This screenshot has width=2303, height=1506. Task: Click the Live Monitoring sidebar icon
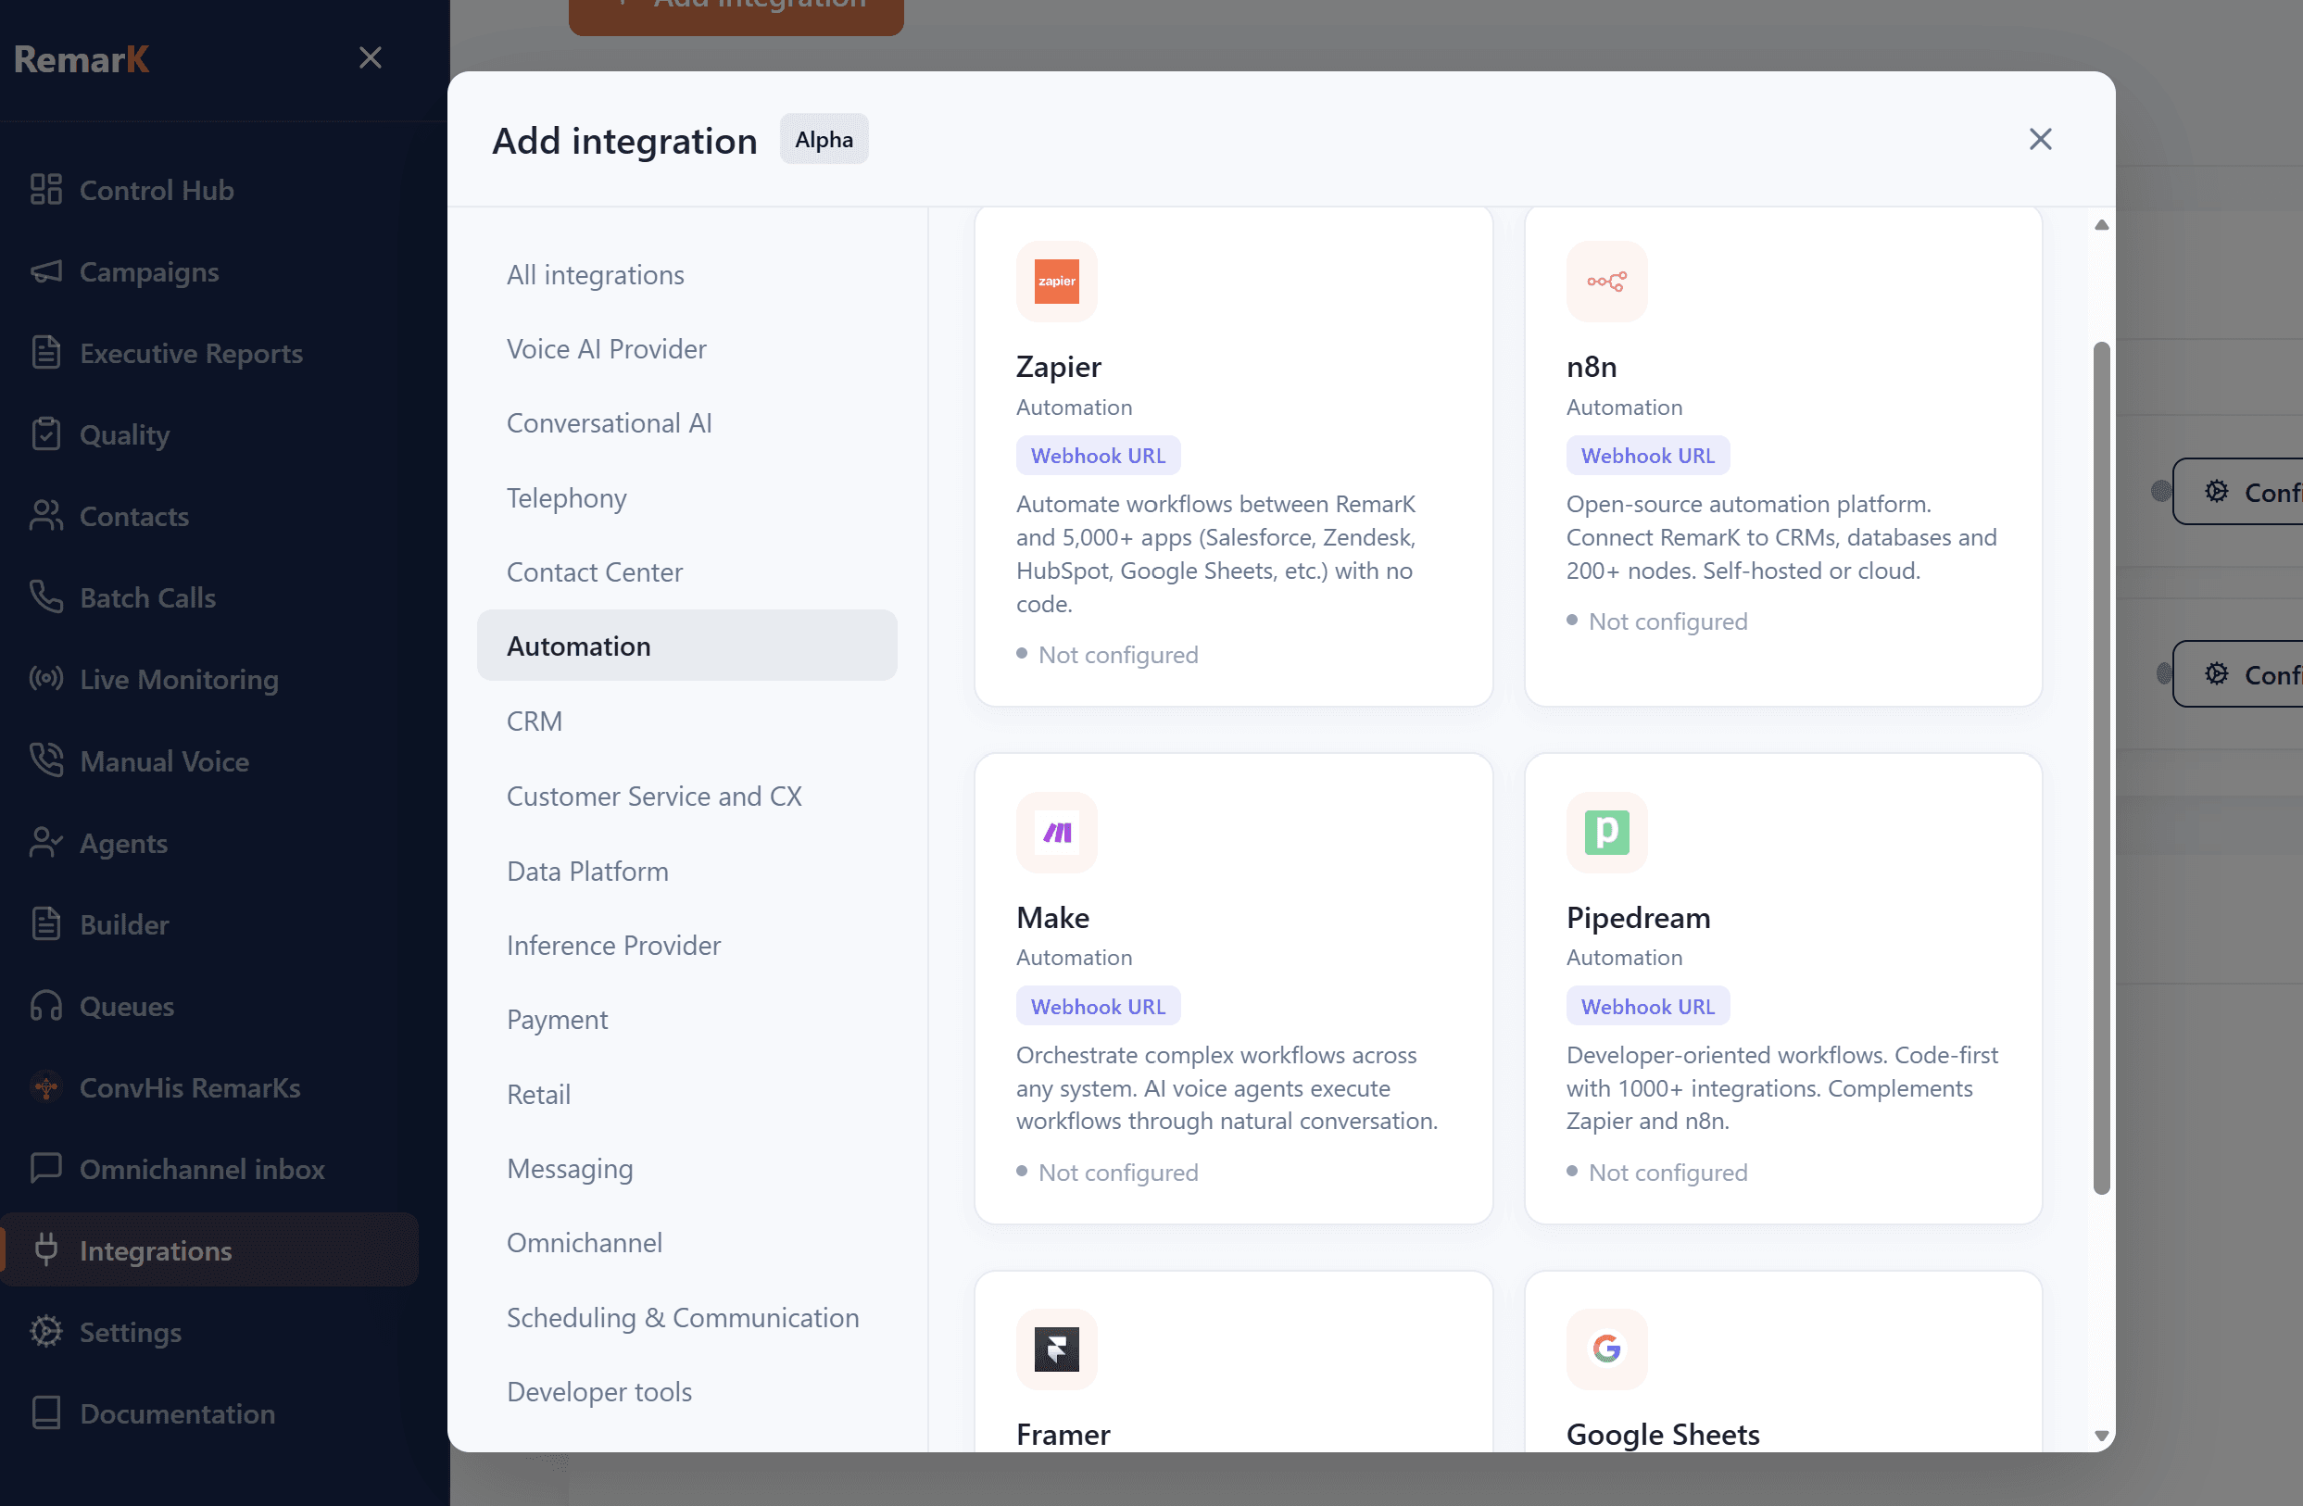[45, 679]
